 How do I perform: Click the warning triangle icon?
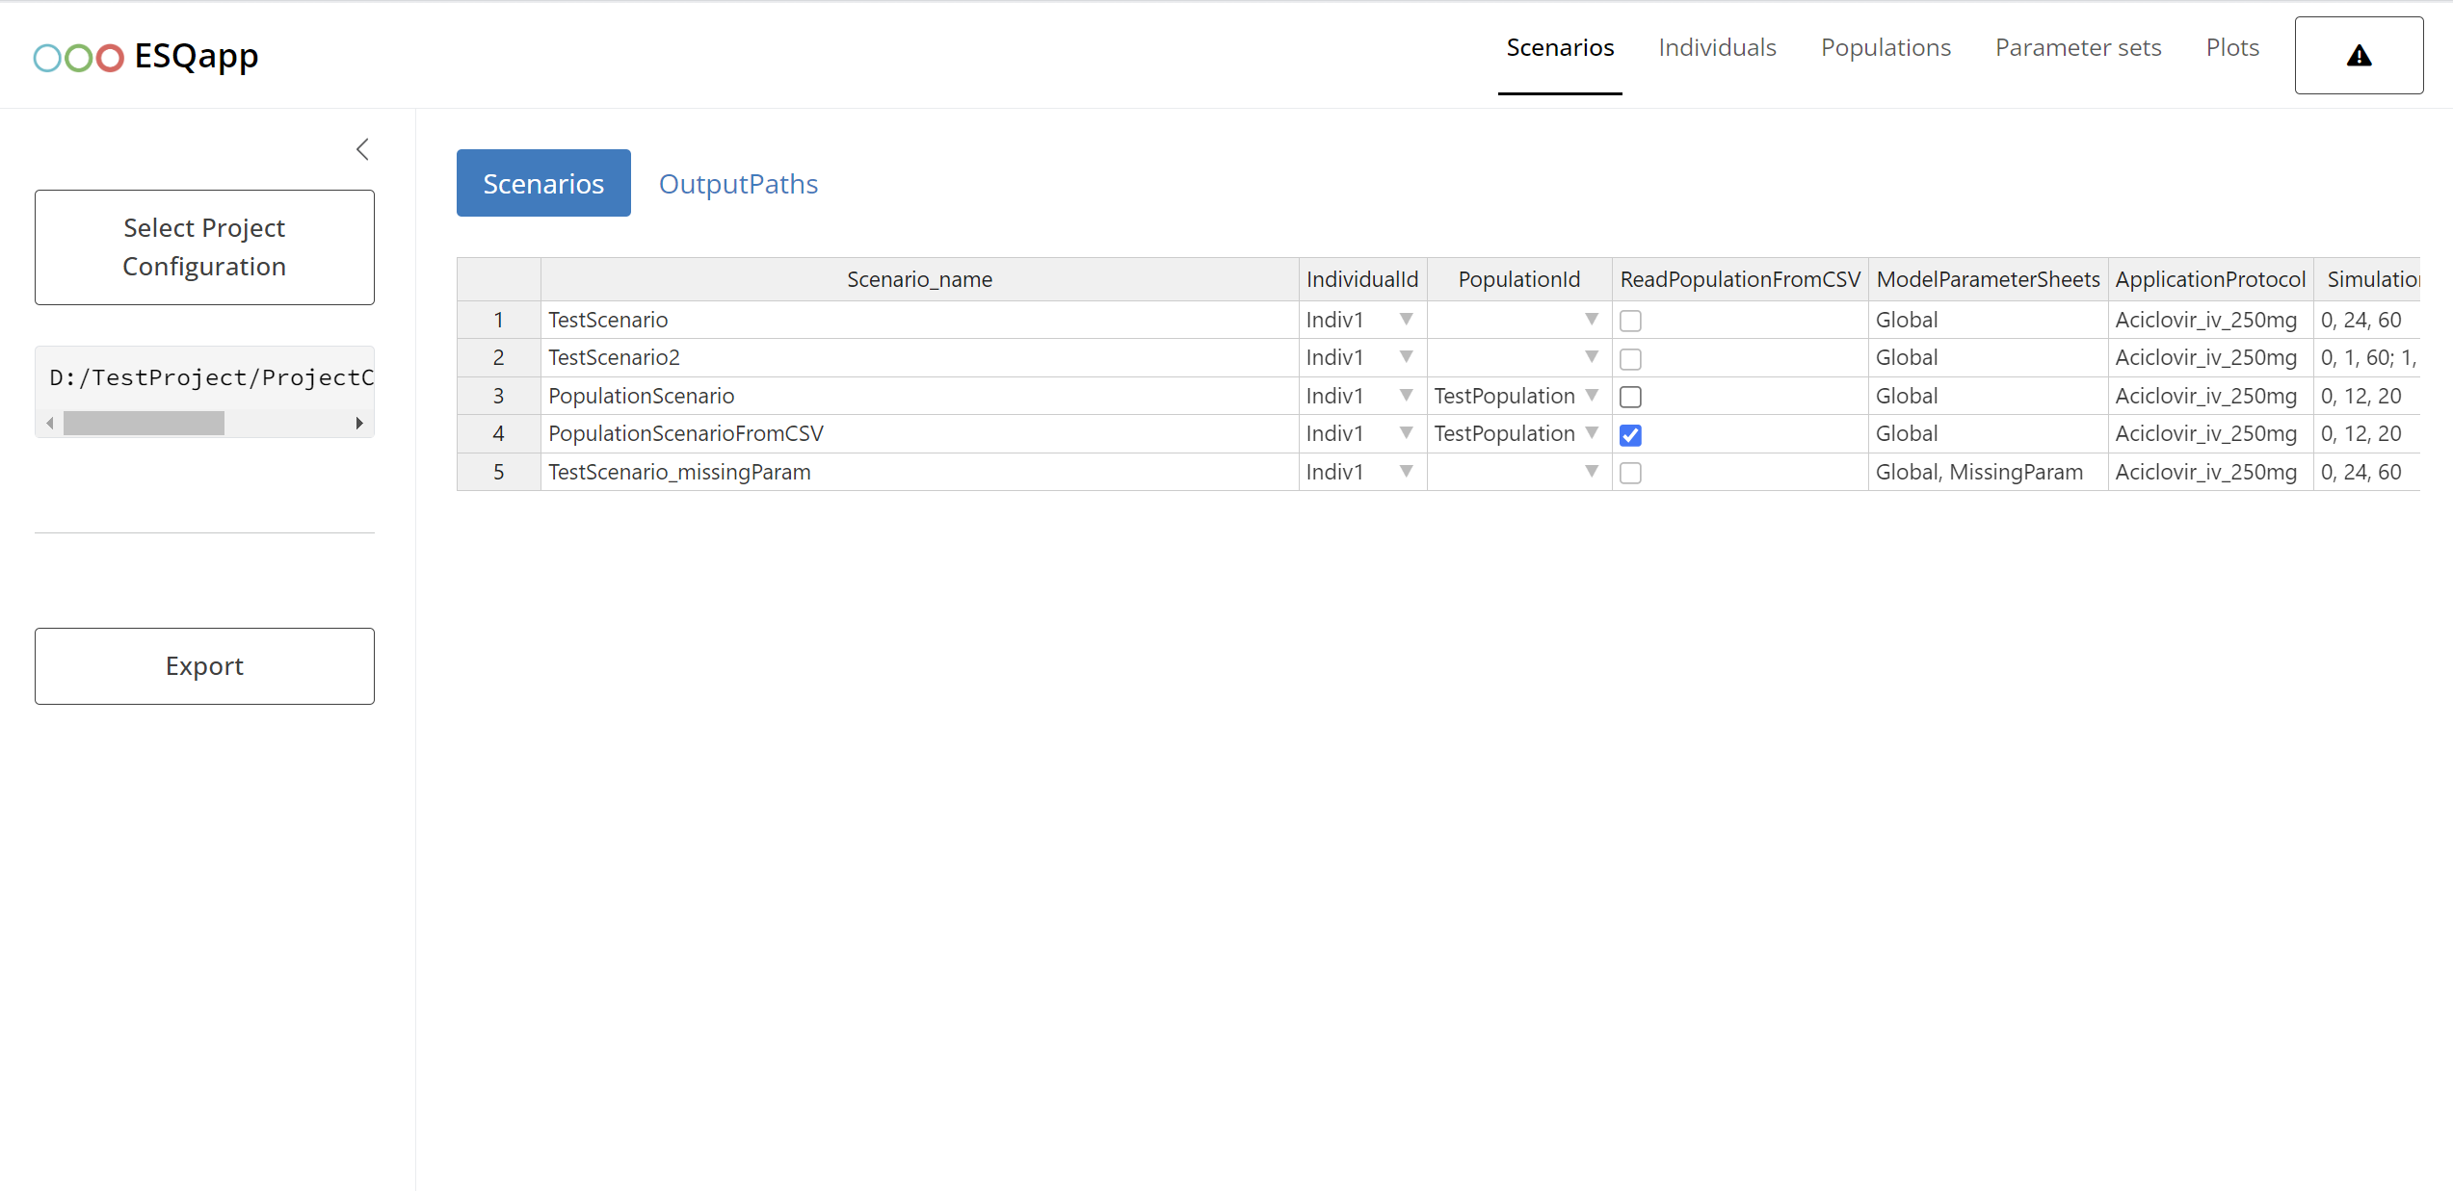[x=2360, y=56]
